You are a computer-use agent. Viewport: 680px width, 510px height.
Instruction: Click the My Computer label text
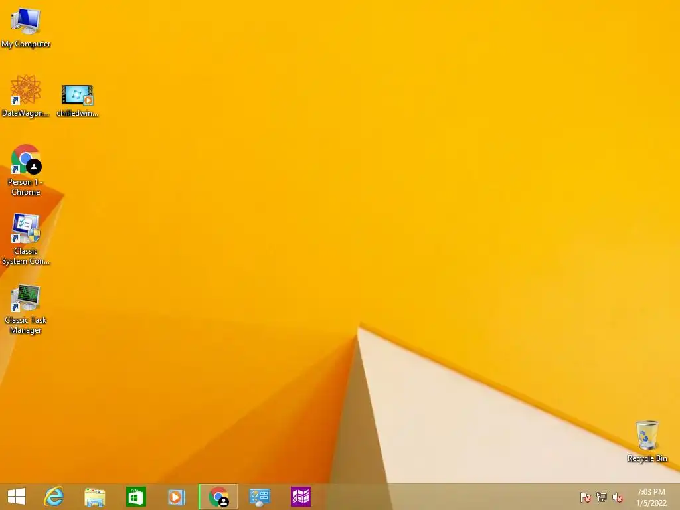(26, 44)
